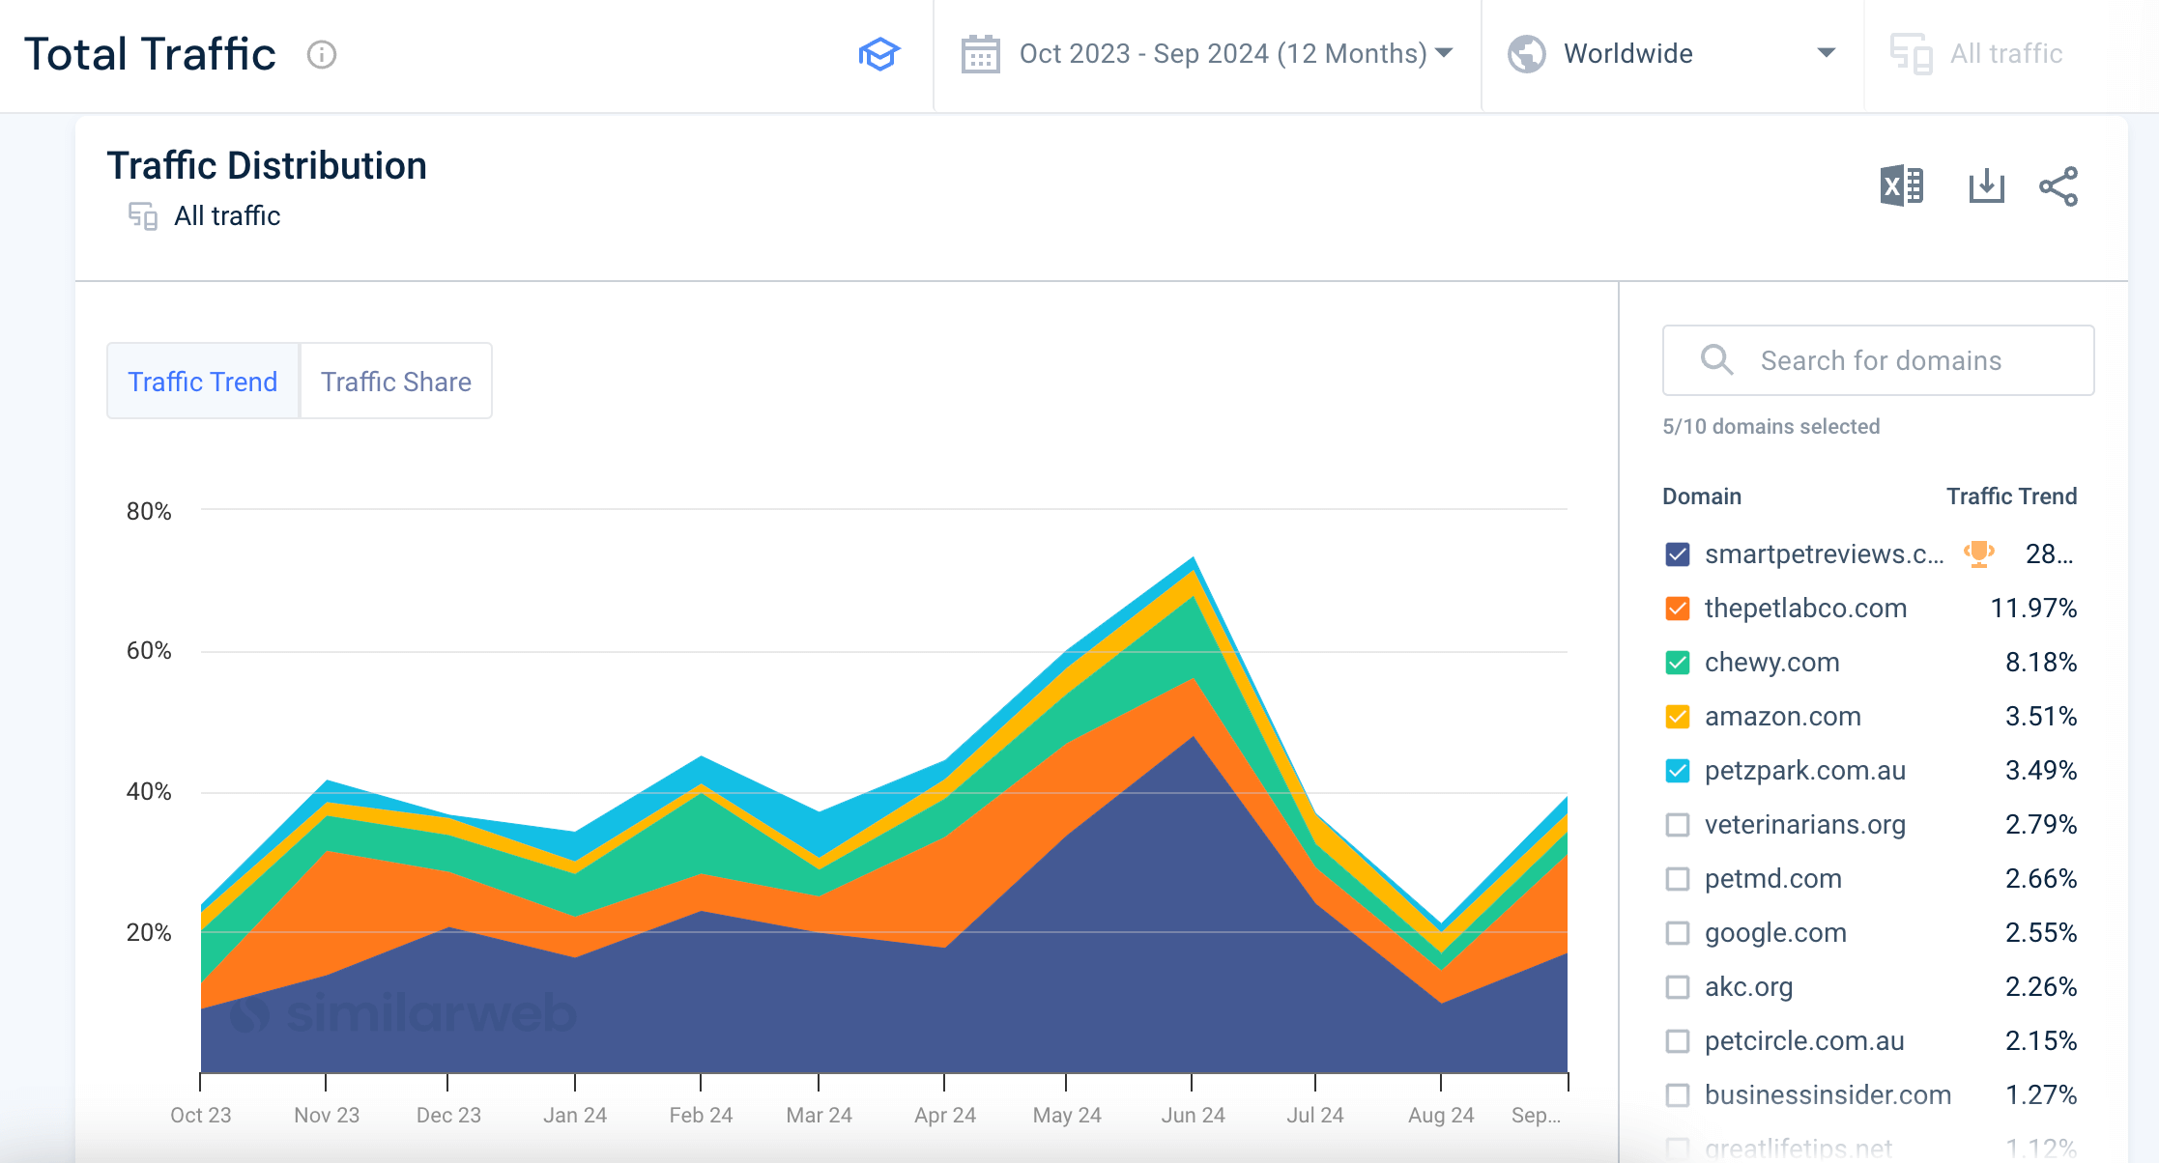The width and height of the screenshot is (2159, 1163).
Task: Export data with the Excel icon
Action: (1901, 185)
